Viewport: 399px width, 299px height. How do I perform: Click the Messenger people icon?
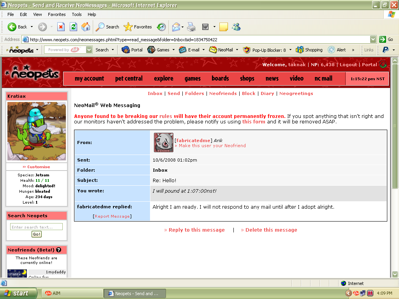tap(237, 27)
